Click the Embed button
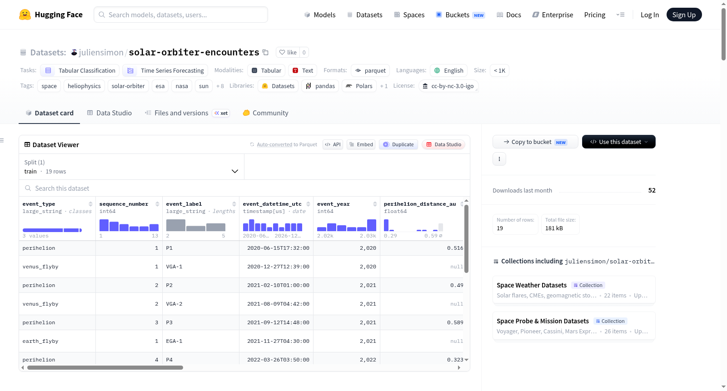The image size is (727, 391). [x=361, y=144]
